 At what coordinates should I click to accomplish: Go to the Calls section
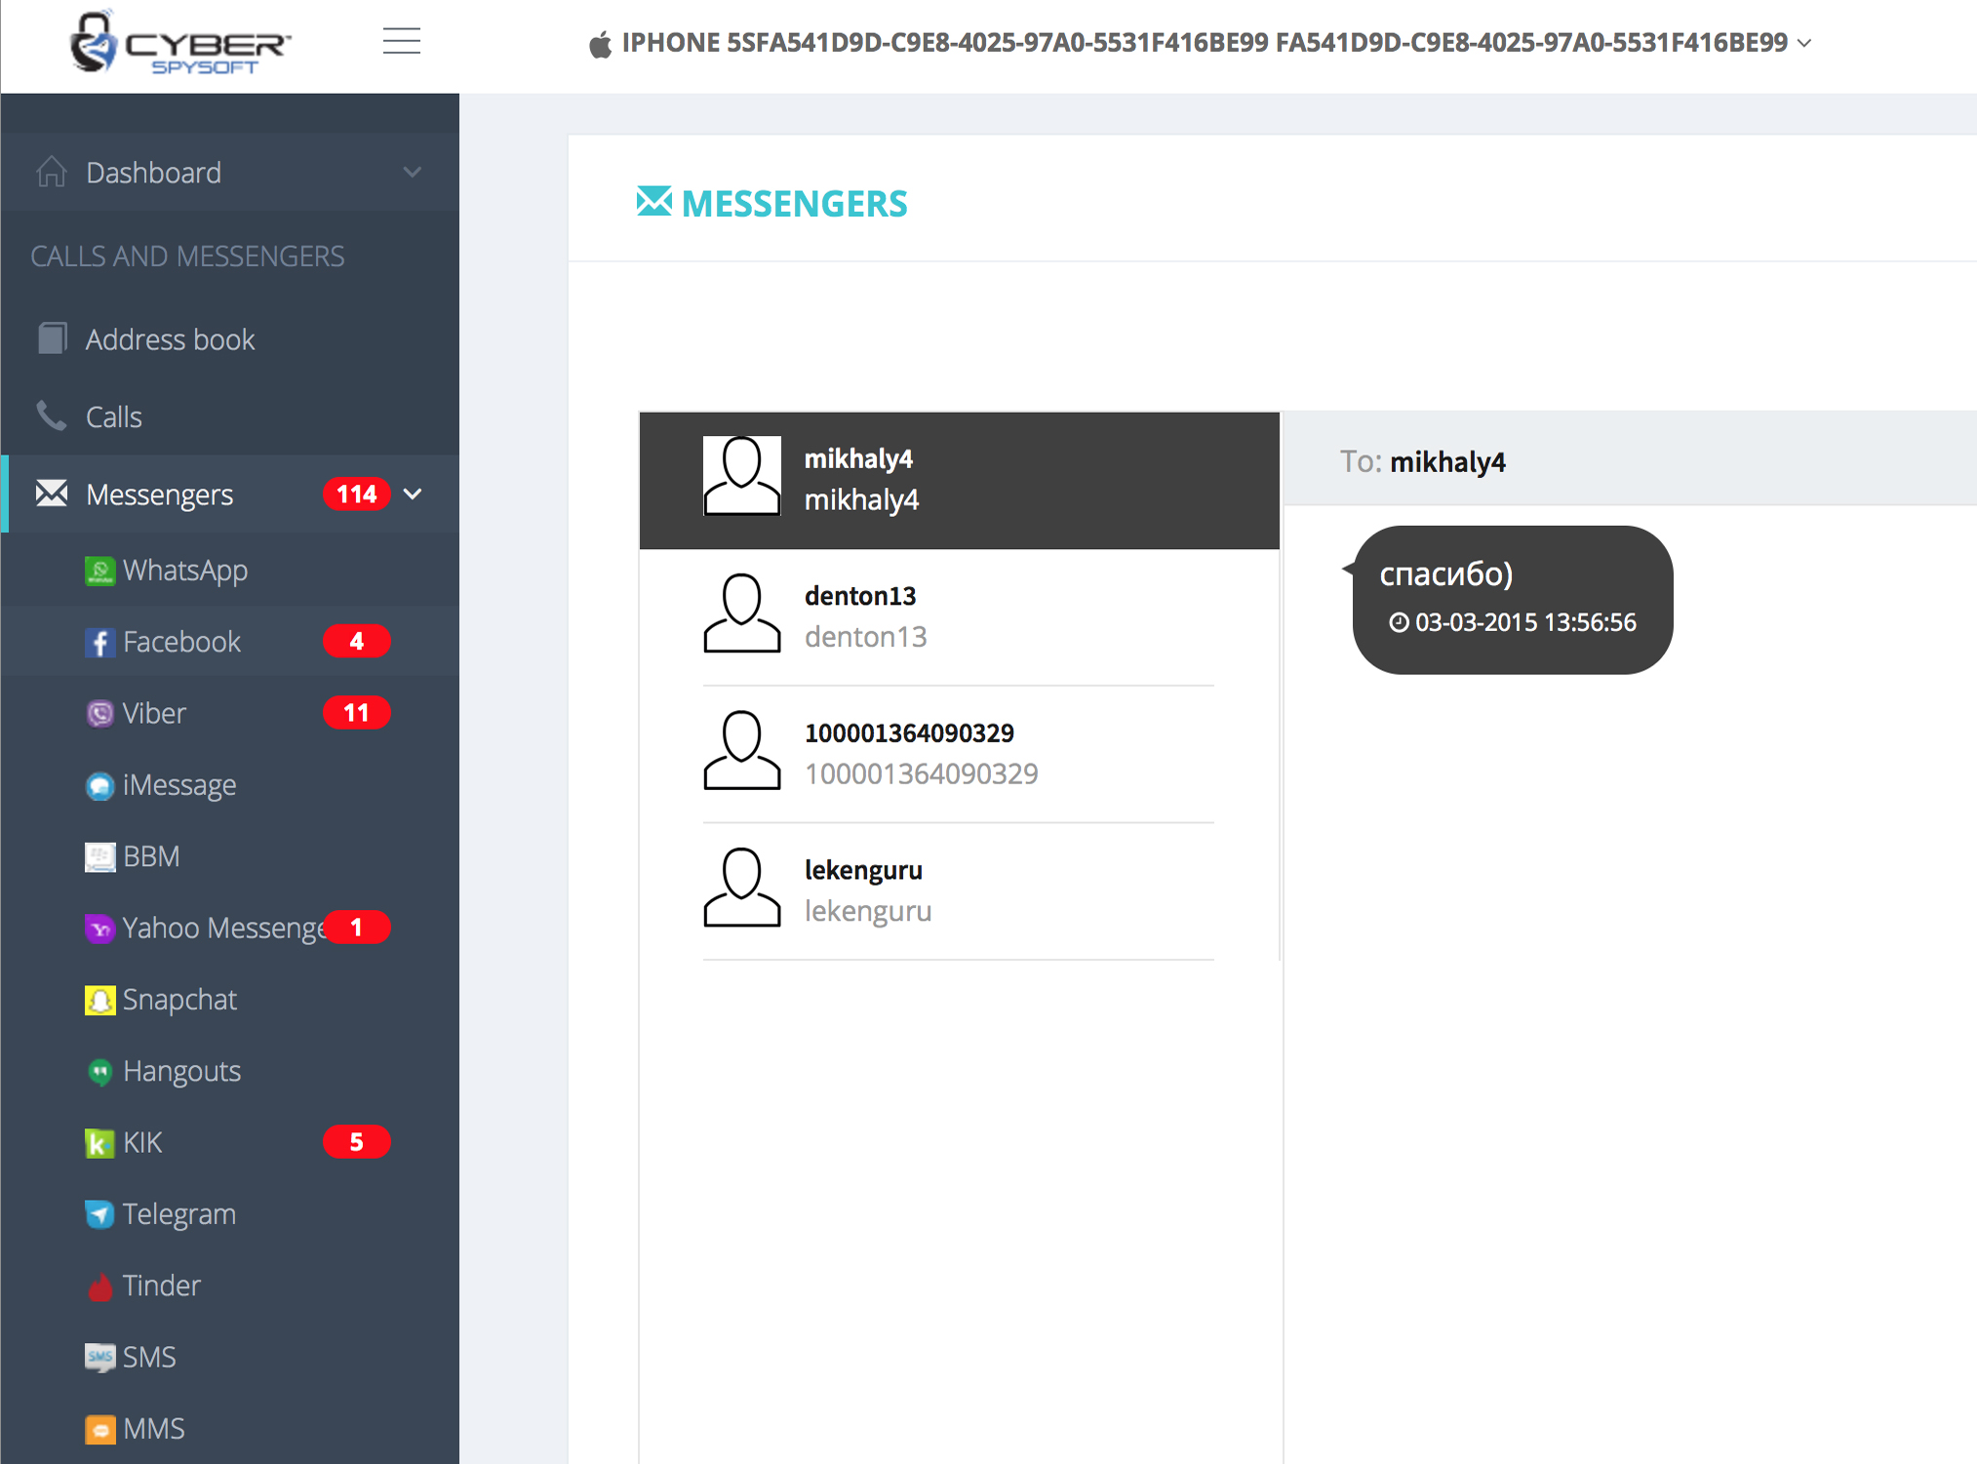coord(113,417)
